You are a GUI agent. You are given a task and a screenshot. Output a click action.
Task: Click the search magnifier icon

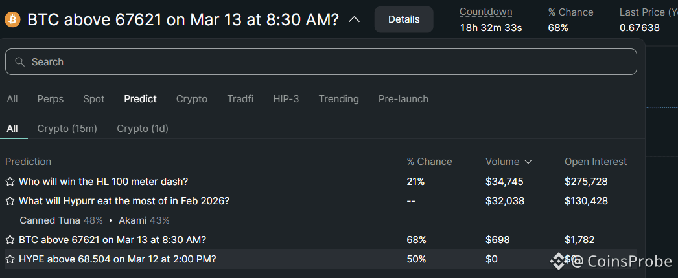tap(19, 62)
